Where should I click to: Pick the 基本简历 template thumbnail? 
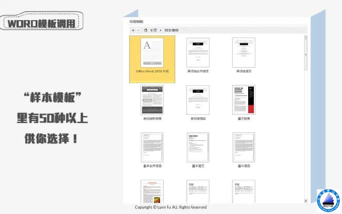point(198,147)
